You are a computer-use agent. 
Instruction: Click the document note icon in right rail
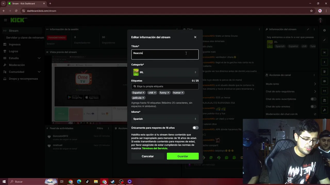[325, 71]
